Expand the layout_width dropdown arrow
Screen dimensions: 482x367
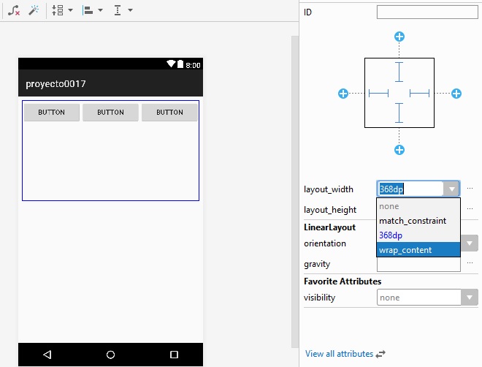[x=453, y=189]
